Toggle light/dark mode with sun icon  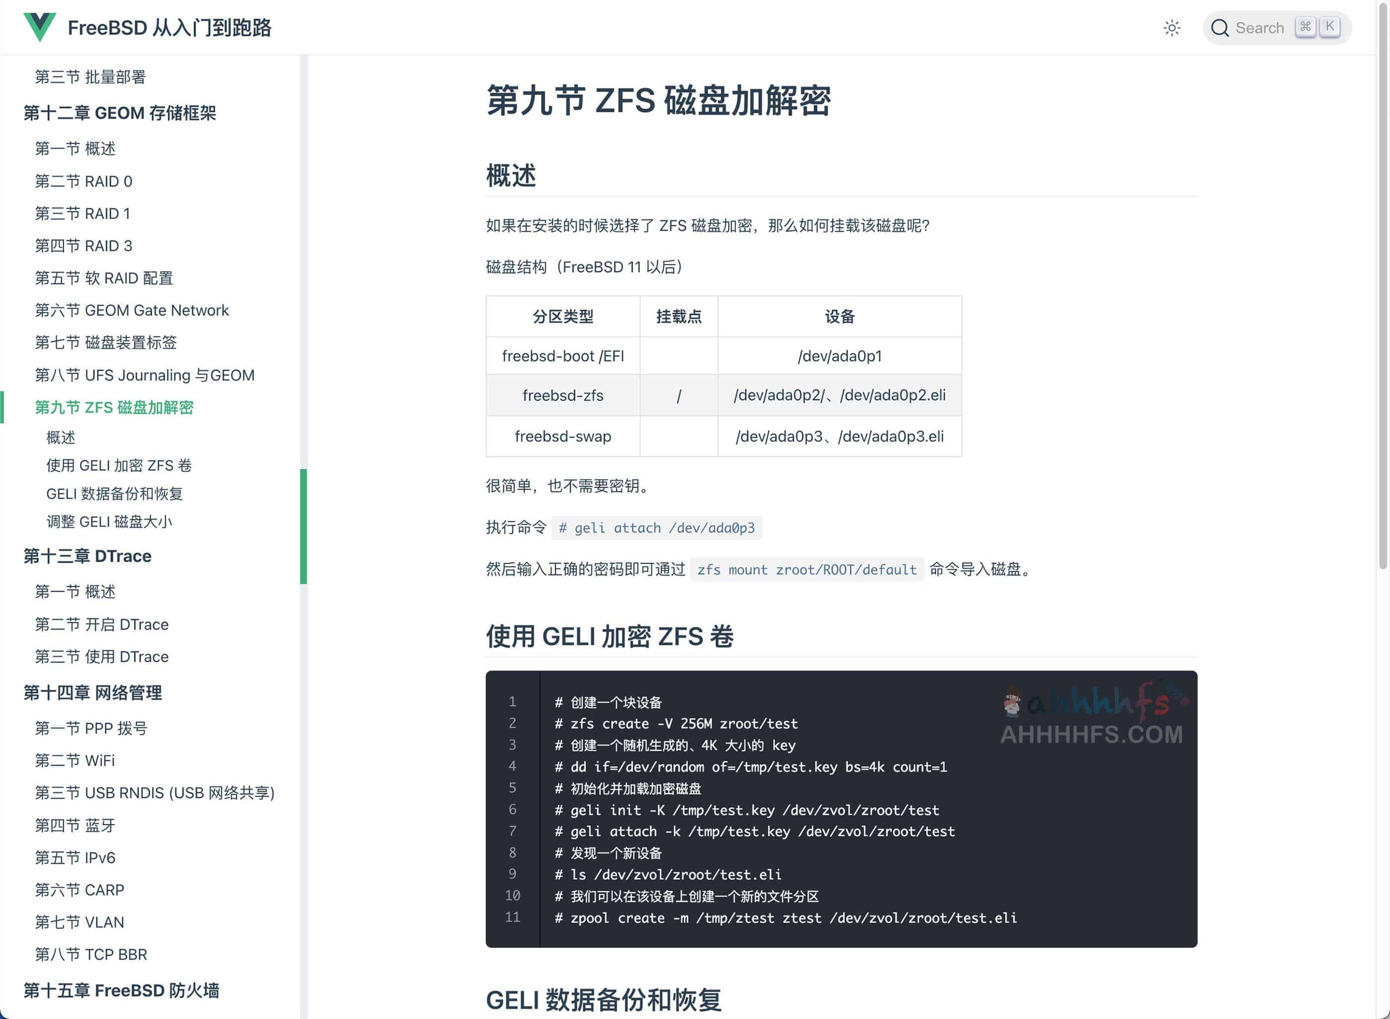click(x=1172, y=27)
